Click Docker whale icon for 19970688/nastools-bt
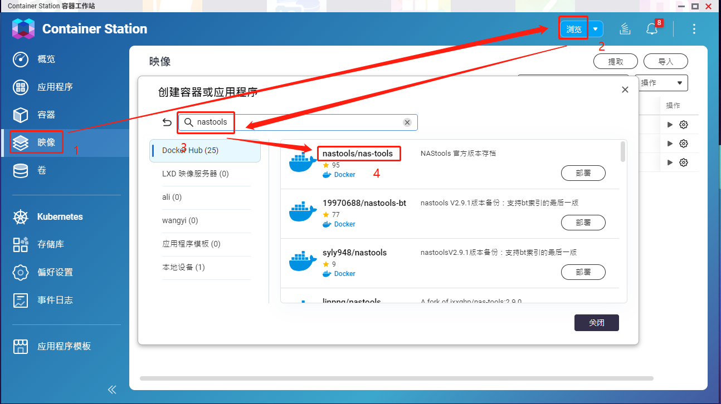721x404 pixels. pyautogui.click(x=303, y=211)
